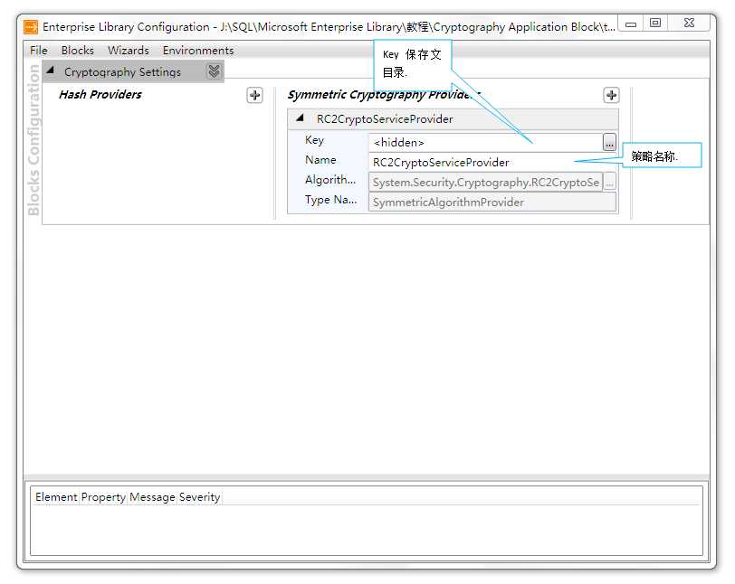Click the Type Name SymmetricAlgorithmProvider field
Image resolution: width=735 pixels, height=584 pixels.
pyautogui.click(x=492, y=203)
